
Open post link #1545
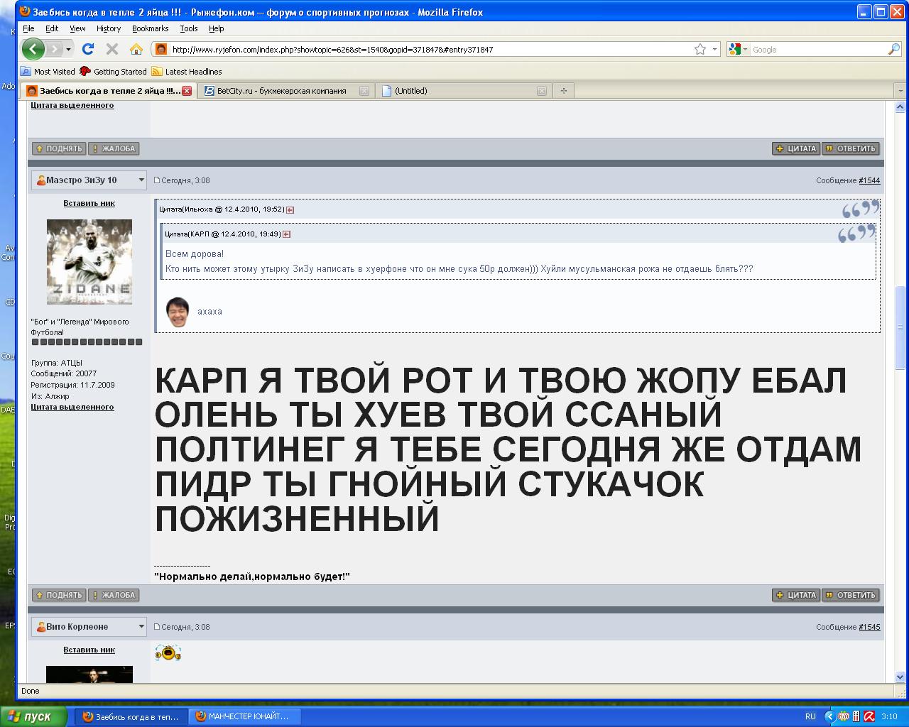(869, 627)
